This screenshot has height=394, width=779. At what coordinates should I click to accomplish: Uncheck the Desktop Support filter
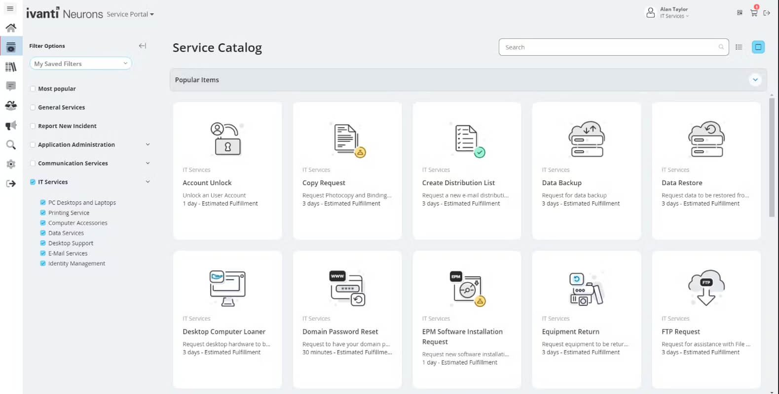point(43,243)
